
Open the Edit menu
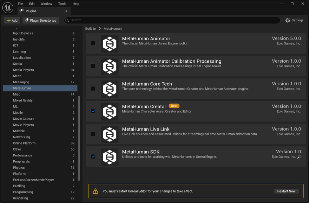point(32,4)
